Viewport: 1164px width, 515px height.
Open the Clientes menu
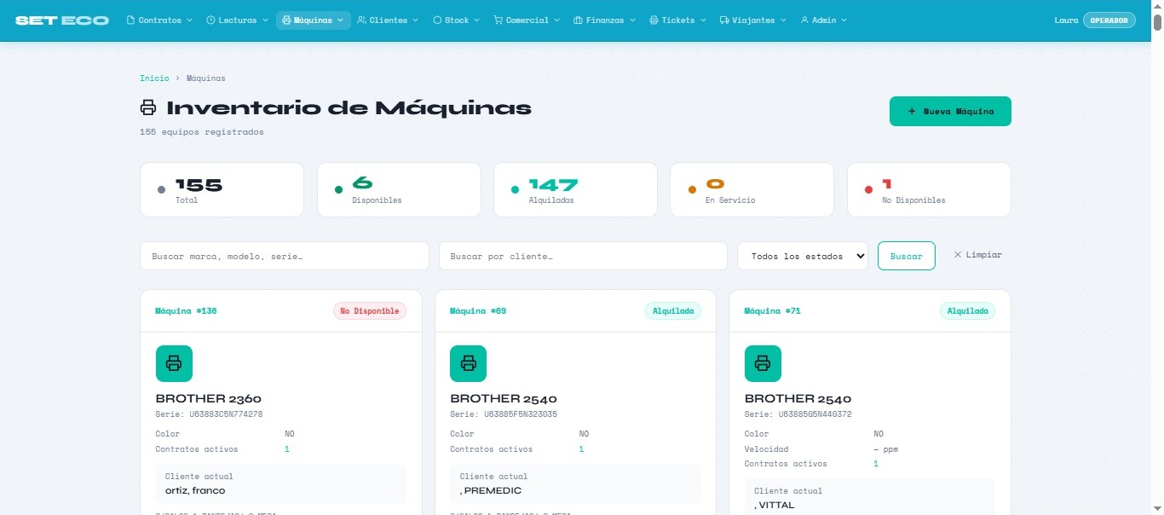388,20
